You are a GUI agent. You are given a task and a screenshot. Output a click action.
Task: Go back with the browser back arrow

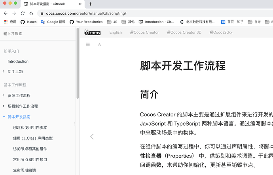[x=6, y=13]
